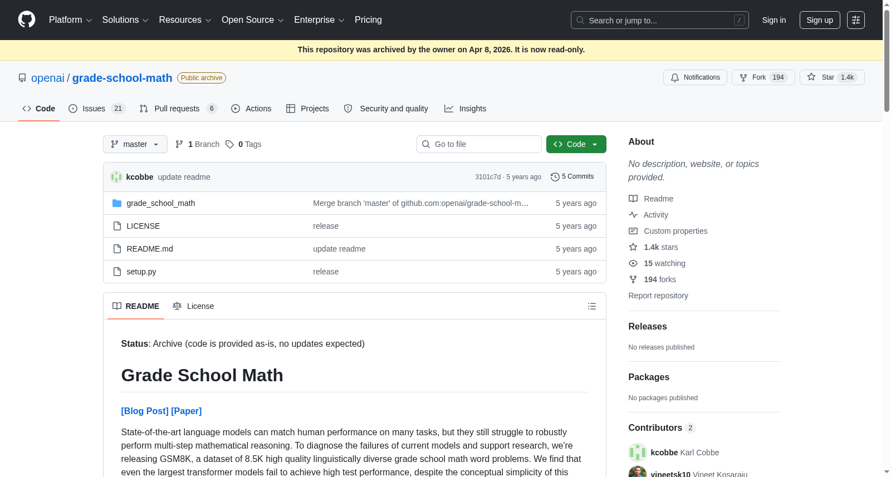The image size is (891, 477).
Task: Open the [Paper] link
Action: 187,411
